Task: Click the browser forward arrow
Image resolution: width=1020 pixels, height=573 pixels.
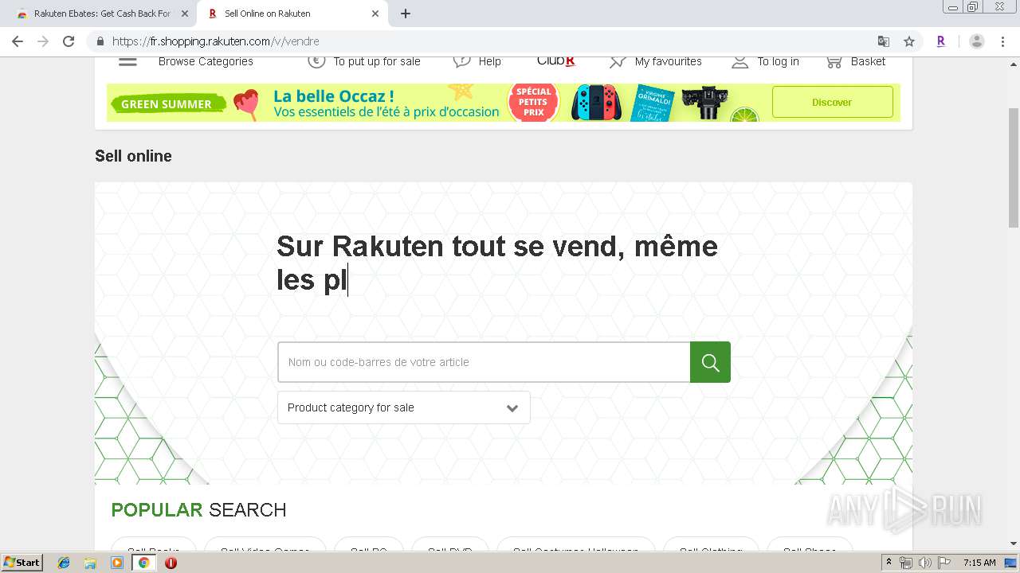Action: [43, 41]
